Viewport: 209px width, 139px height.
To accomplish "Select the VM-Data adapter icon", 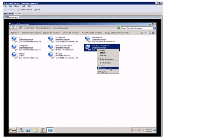I will [x=15, y=56].
